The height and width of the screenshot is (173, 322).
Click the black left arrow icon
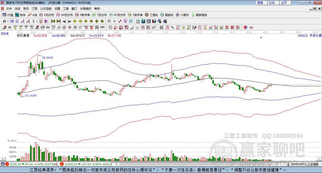[64, 21]
